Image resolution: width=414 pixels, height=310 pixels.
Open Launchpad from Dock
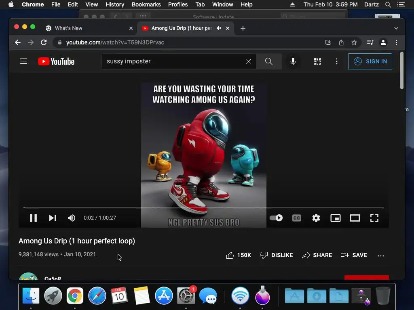(x=53, y=295)
